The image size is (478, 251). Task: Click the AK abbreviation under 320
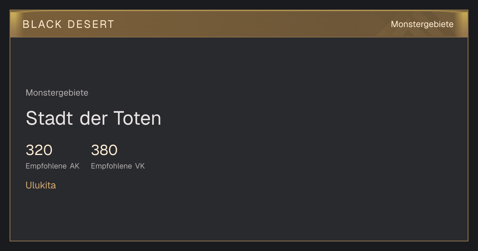(75, 166)
